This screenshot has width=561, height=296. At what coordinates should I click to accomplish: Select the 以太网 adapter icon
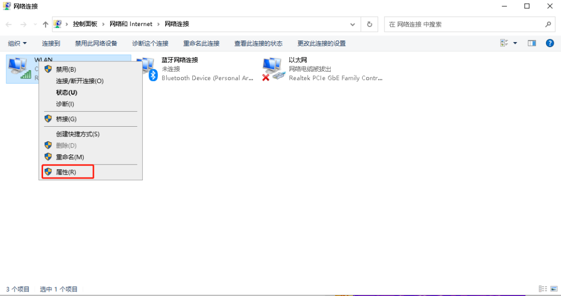(x=274, y=69)
